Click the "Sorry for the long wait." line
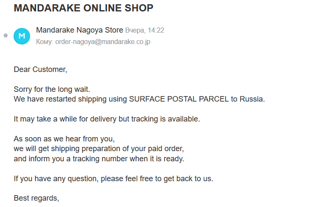Screen dimensions: 313x207 click(x=52, y=89)
